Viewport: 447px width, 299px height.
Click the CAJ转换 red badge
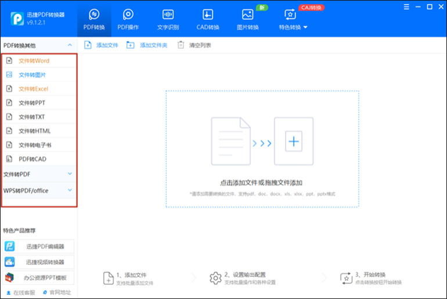pos(311,8)
